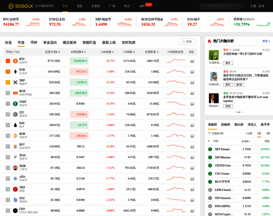This screenshot has height=216, width=273.
Task: Open XLM K-line chart icon
Action: point(192,157)
